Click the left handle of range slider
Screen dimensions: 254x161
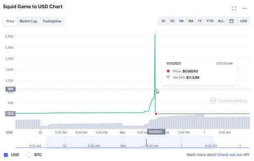pos(47,142)
